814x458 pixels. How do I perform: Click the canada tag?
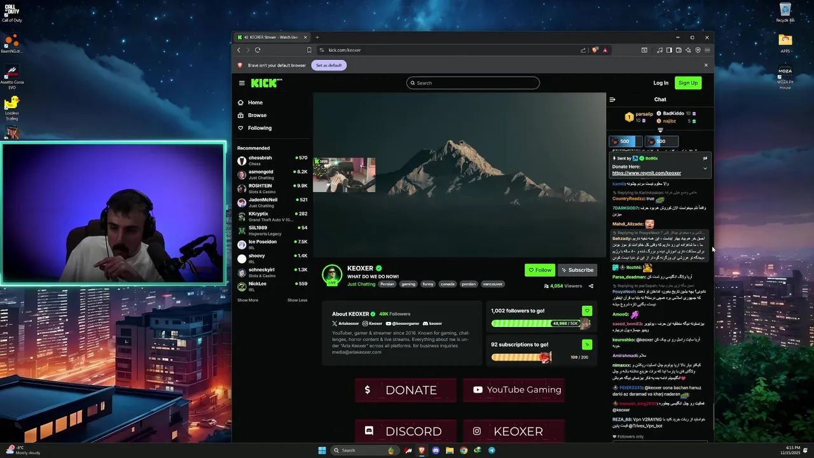[448, 284]
